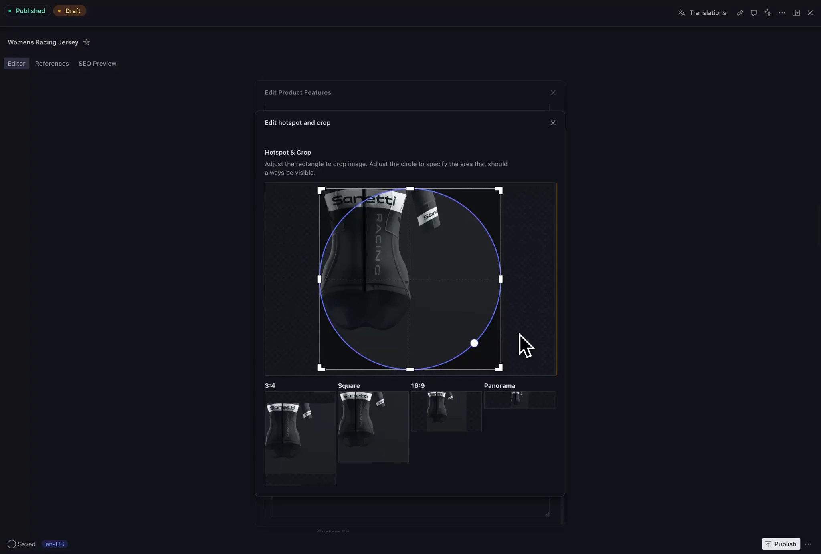Open the en-US language selector
Image resolution: width=821 pixels, height=554 pixels.
pyautogui.click(x=55, y=544)
